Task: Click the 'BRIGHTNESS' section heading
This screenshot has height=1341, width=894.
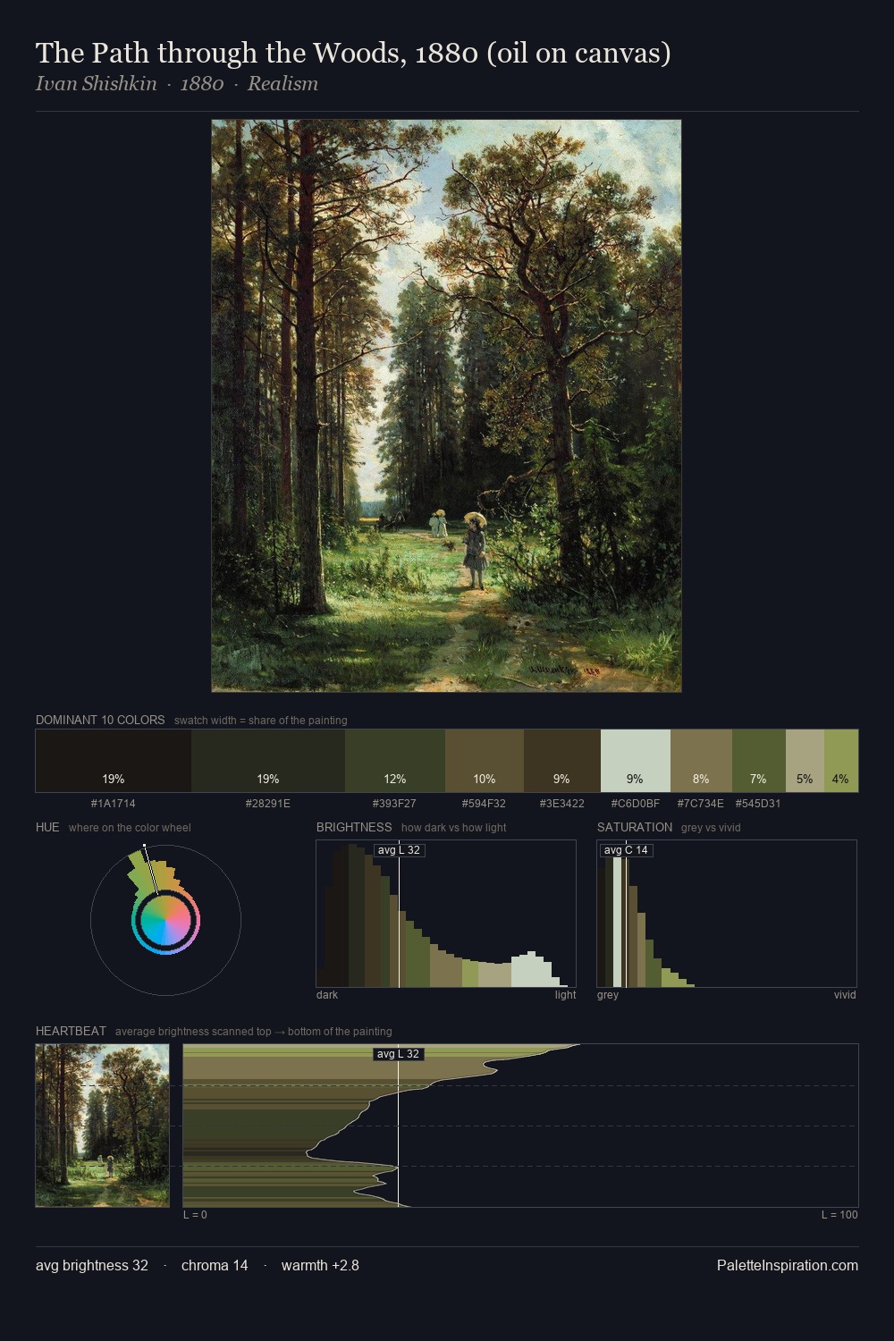Action: coord(354,827)
